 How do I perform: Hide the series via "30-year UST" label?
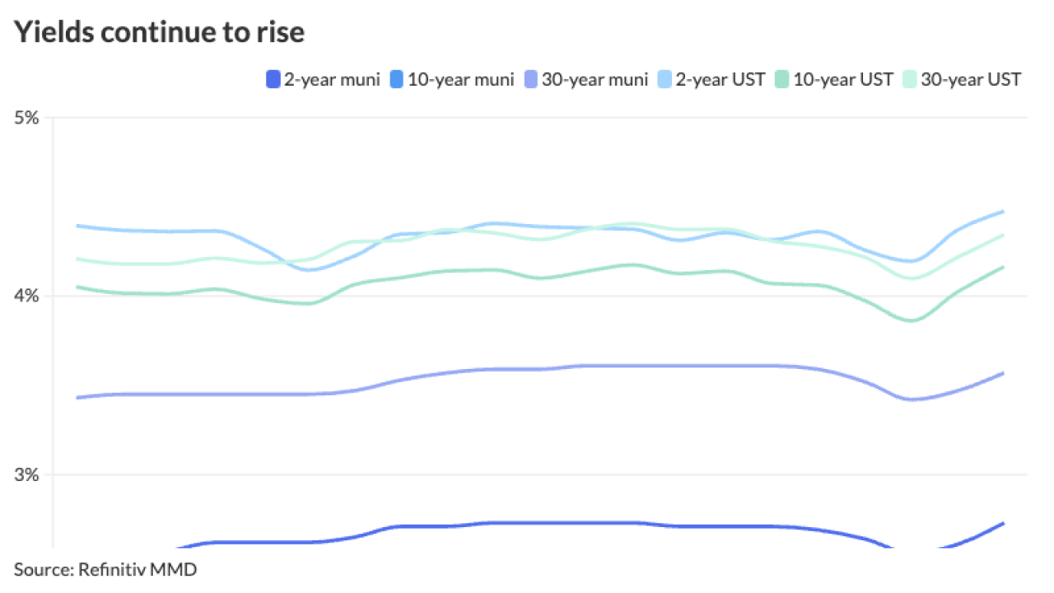(972, 80)
